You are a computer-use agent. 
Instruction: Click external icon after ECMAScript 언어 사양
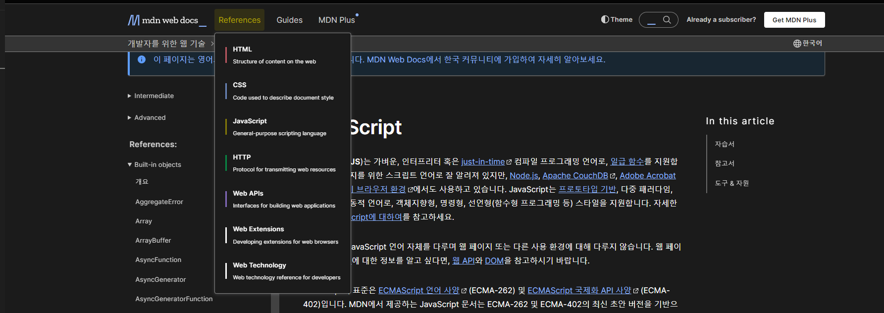(464, 291)
